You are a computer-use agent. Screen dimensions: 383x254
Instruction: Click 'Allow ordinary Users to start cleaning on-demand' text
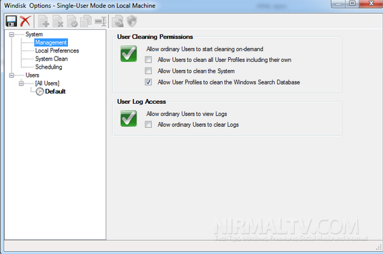[205, 49]
